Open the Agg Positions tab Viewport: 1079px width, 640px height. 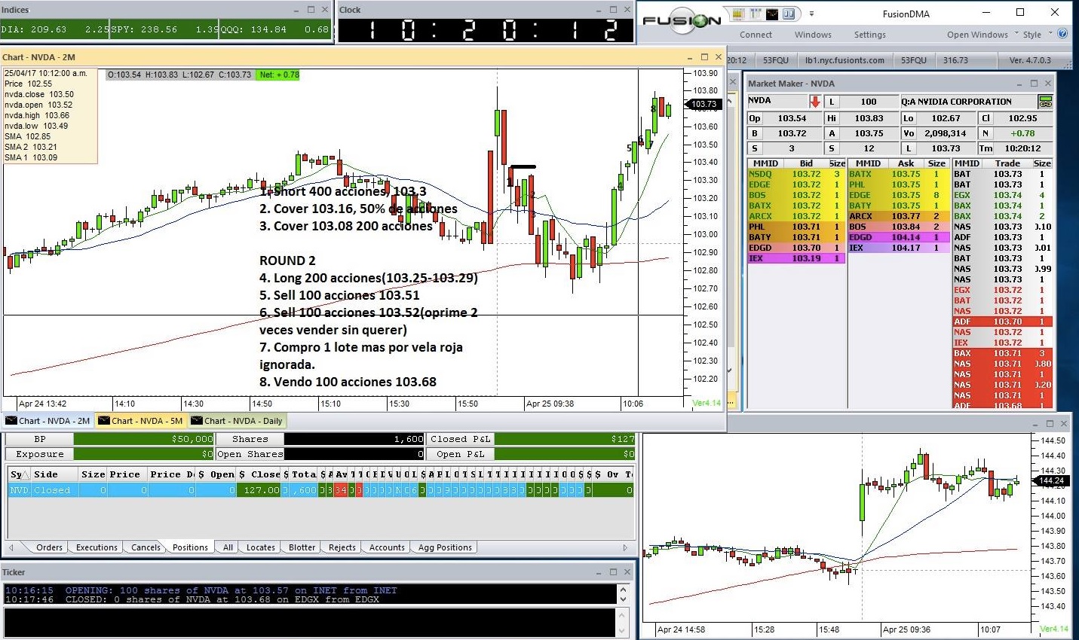[445, 547]
